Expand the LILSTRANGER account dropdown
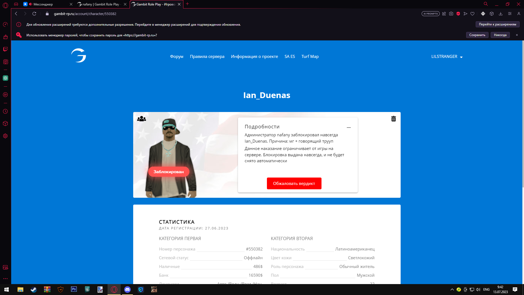This screenshot has height=295, width=524. 447,57
